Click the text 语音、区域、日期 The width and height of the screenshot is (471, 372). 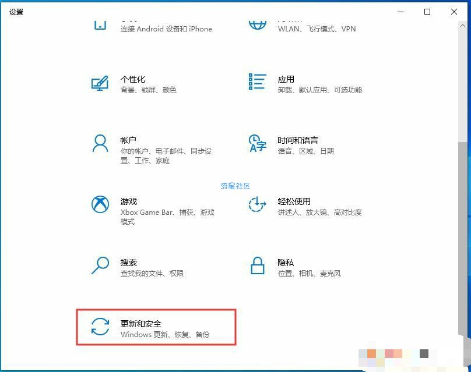(x=305, y=151)
